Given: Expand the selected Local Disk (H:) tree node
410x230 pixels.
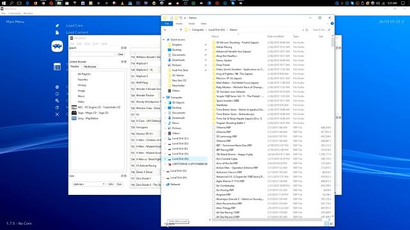Looking at the screenshot, I should [165, 159].
